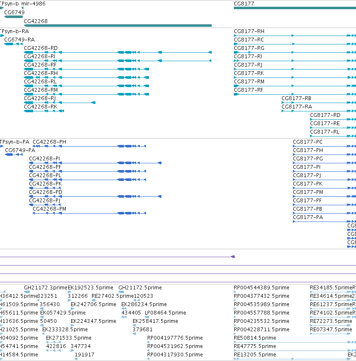
Task: Click the GH21172.3prime EST label
Action: pyautogui.click(x=46, y=288)
